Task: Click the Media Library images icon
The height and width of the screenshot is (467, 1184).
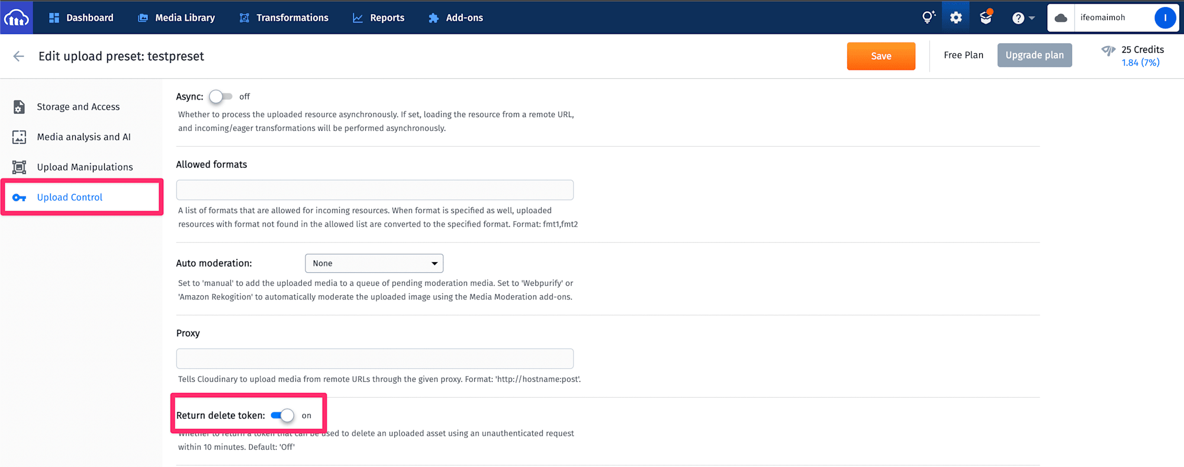Action: click(x=143, y=18)
